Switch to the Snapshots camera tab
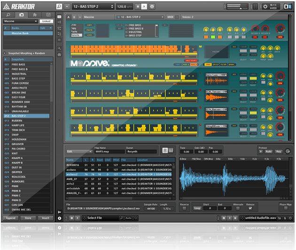The width and height of the screenshot is (296, 250). point(21,15)
